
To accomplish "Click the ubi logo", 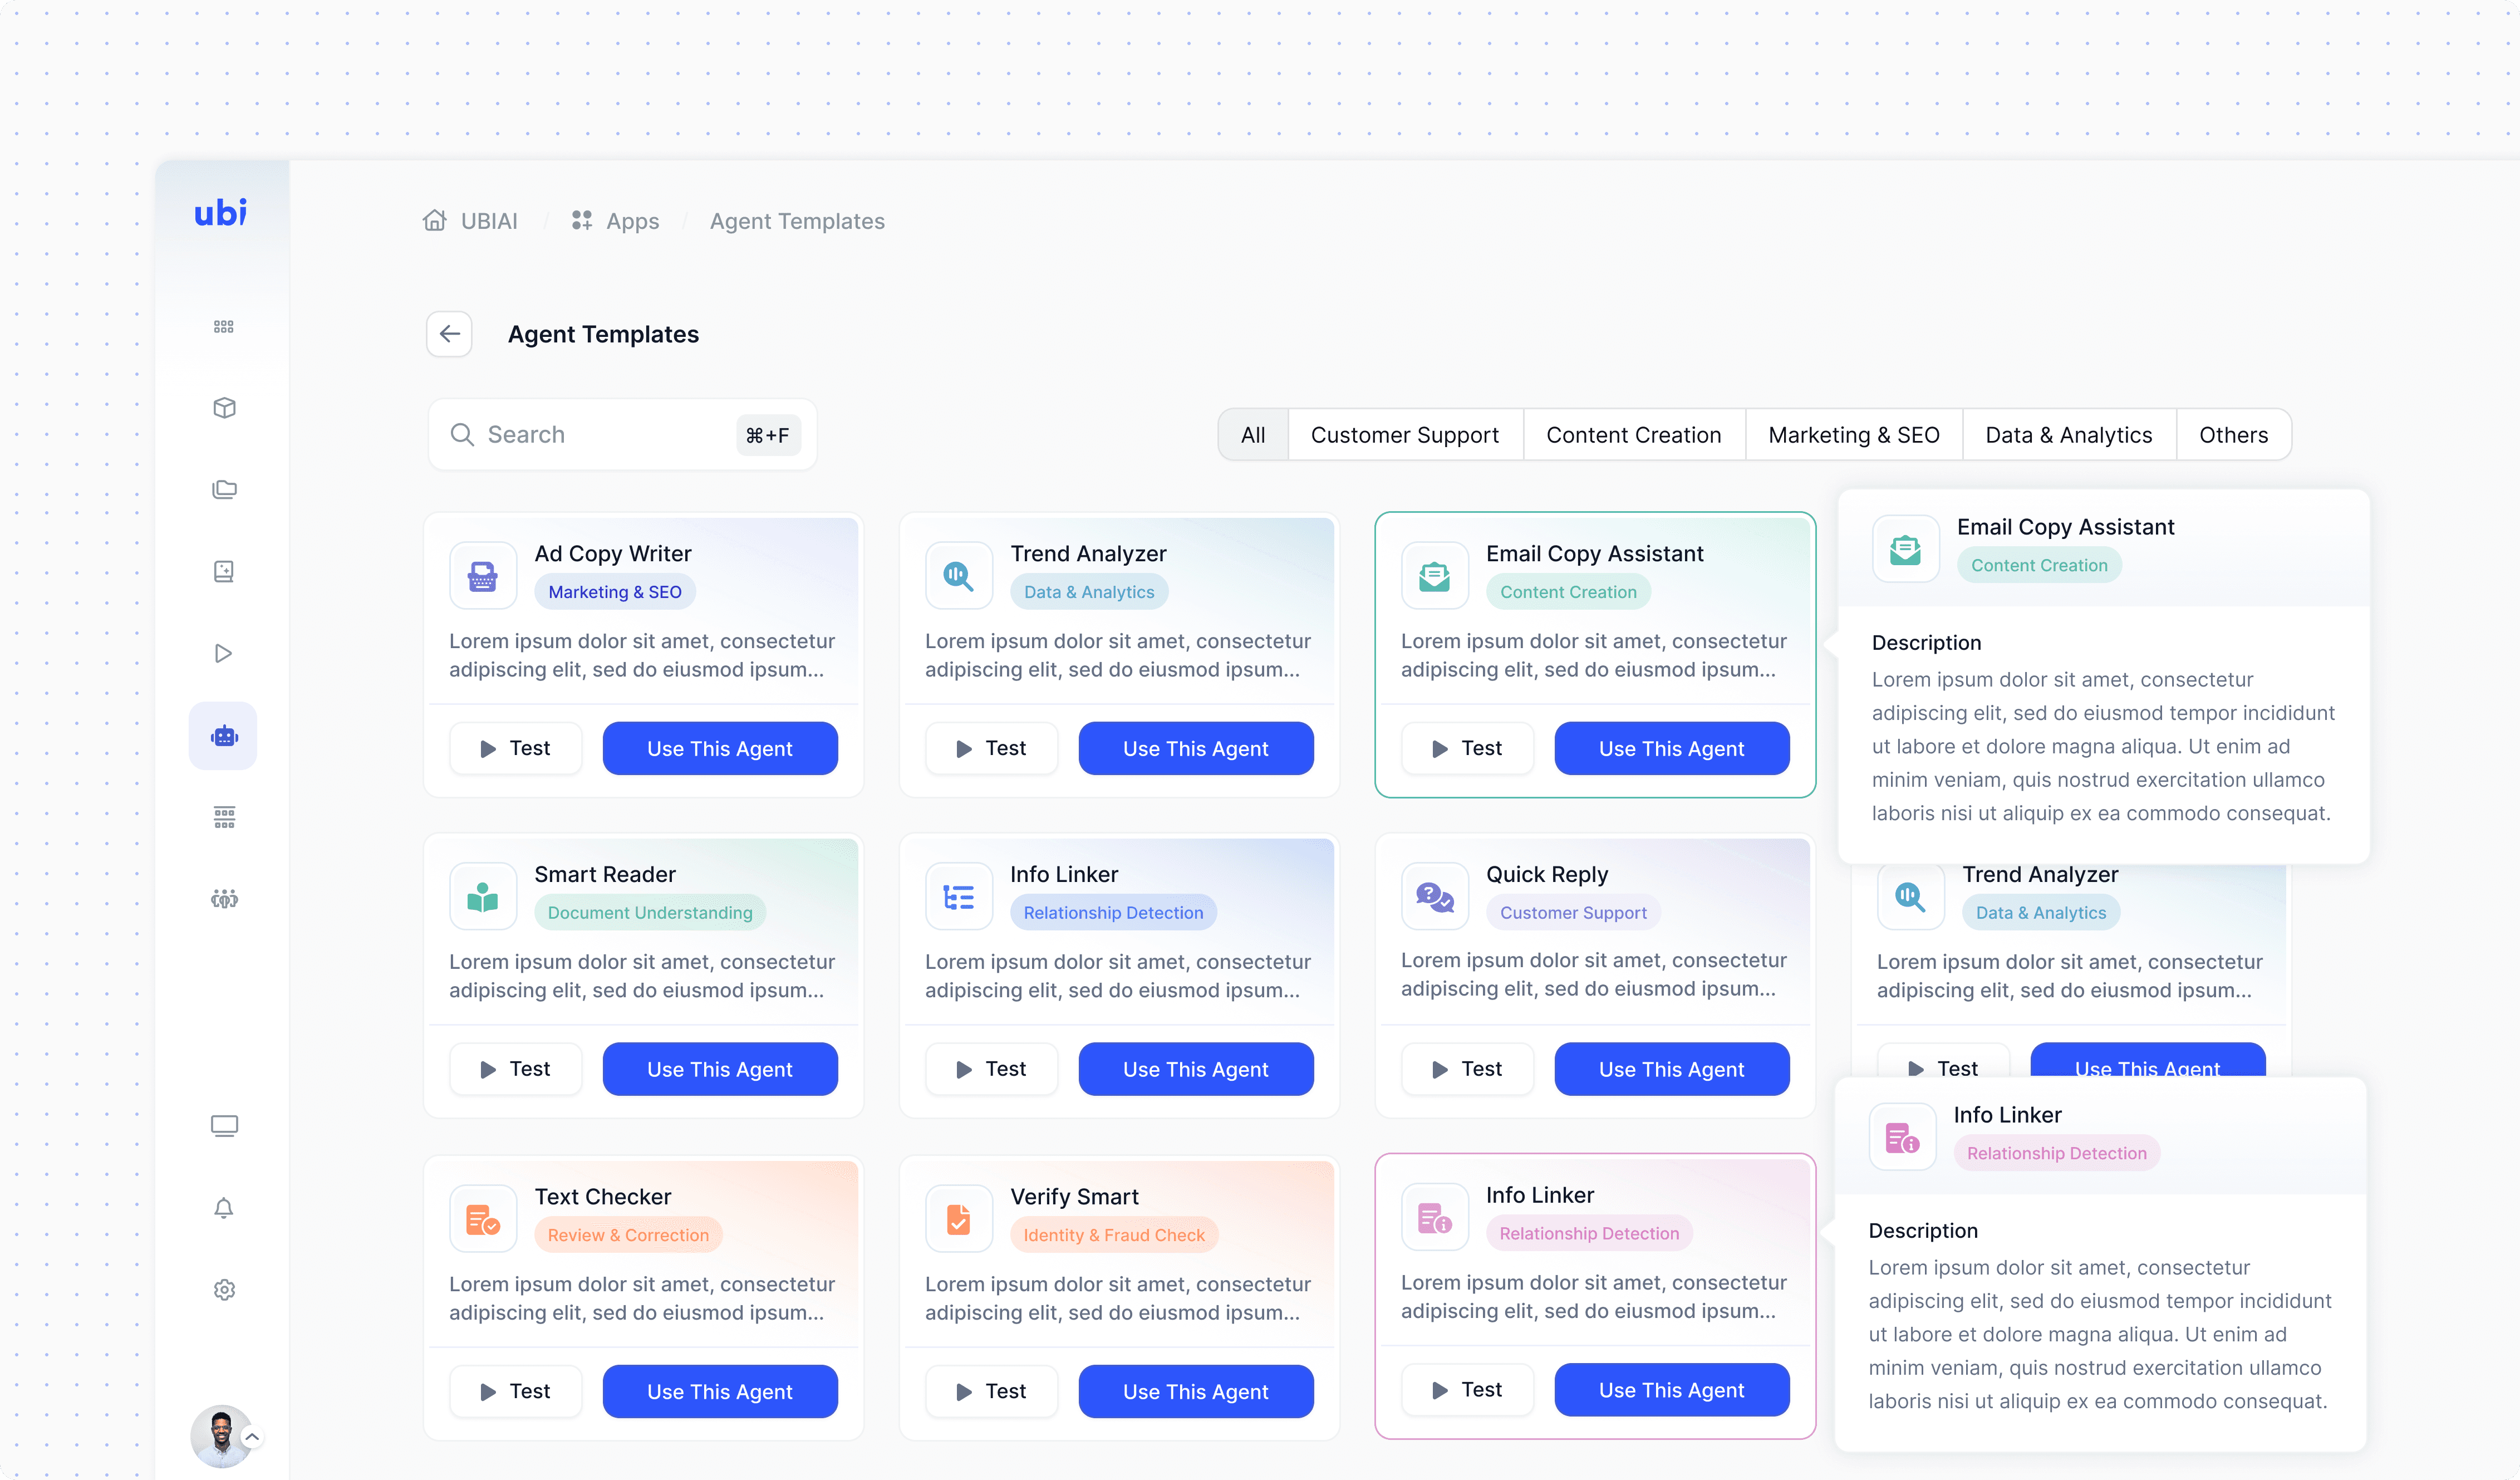I will tap(220, 212).
